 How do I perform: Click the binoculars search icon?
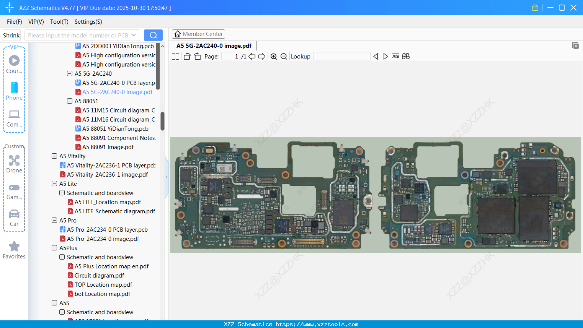pos(406,57)
